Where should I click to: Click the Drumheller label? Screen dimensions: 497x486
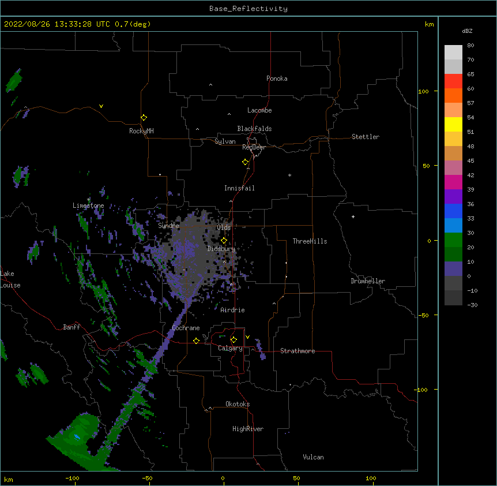click(x=368, y=281)
